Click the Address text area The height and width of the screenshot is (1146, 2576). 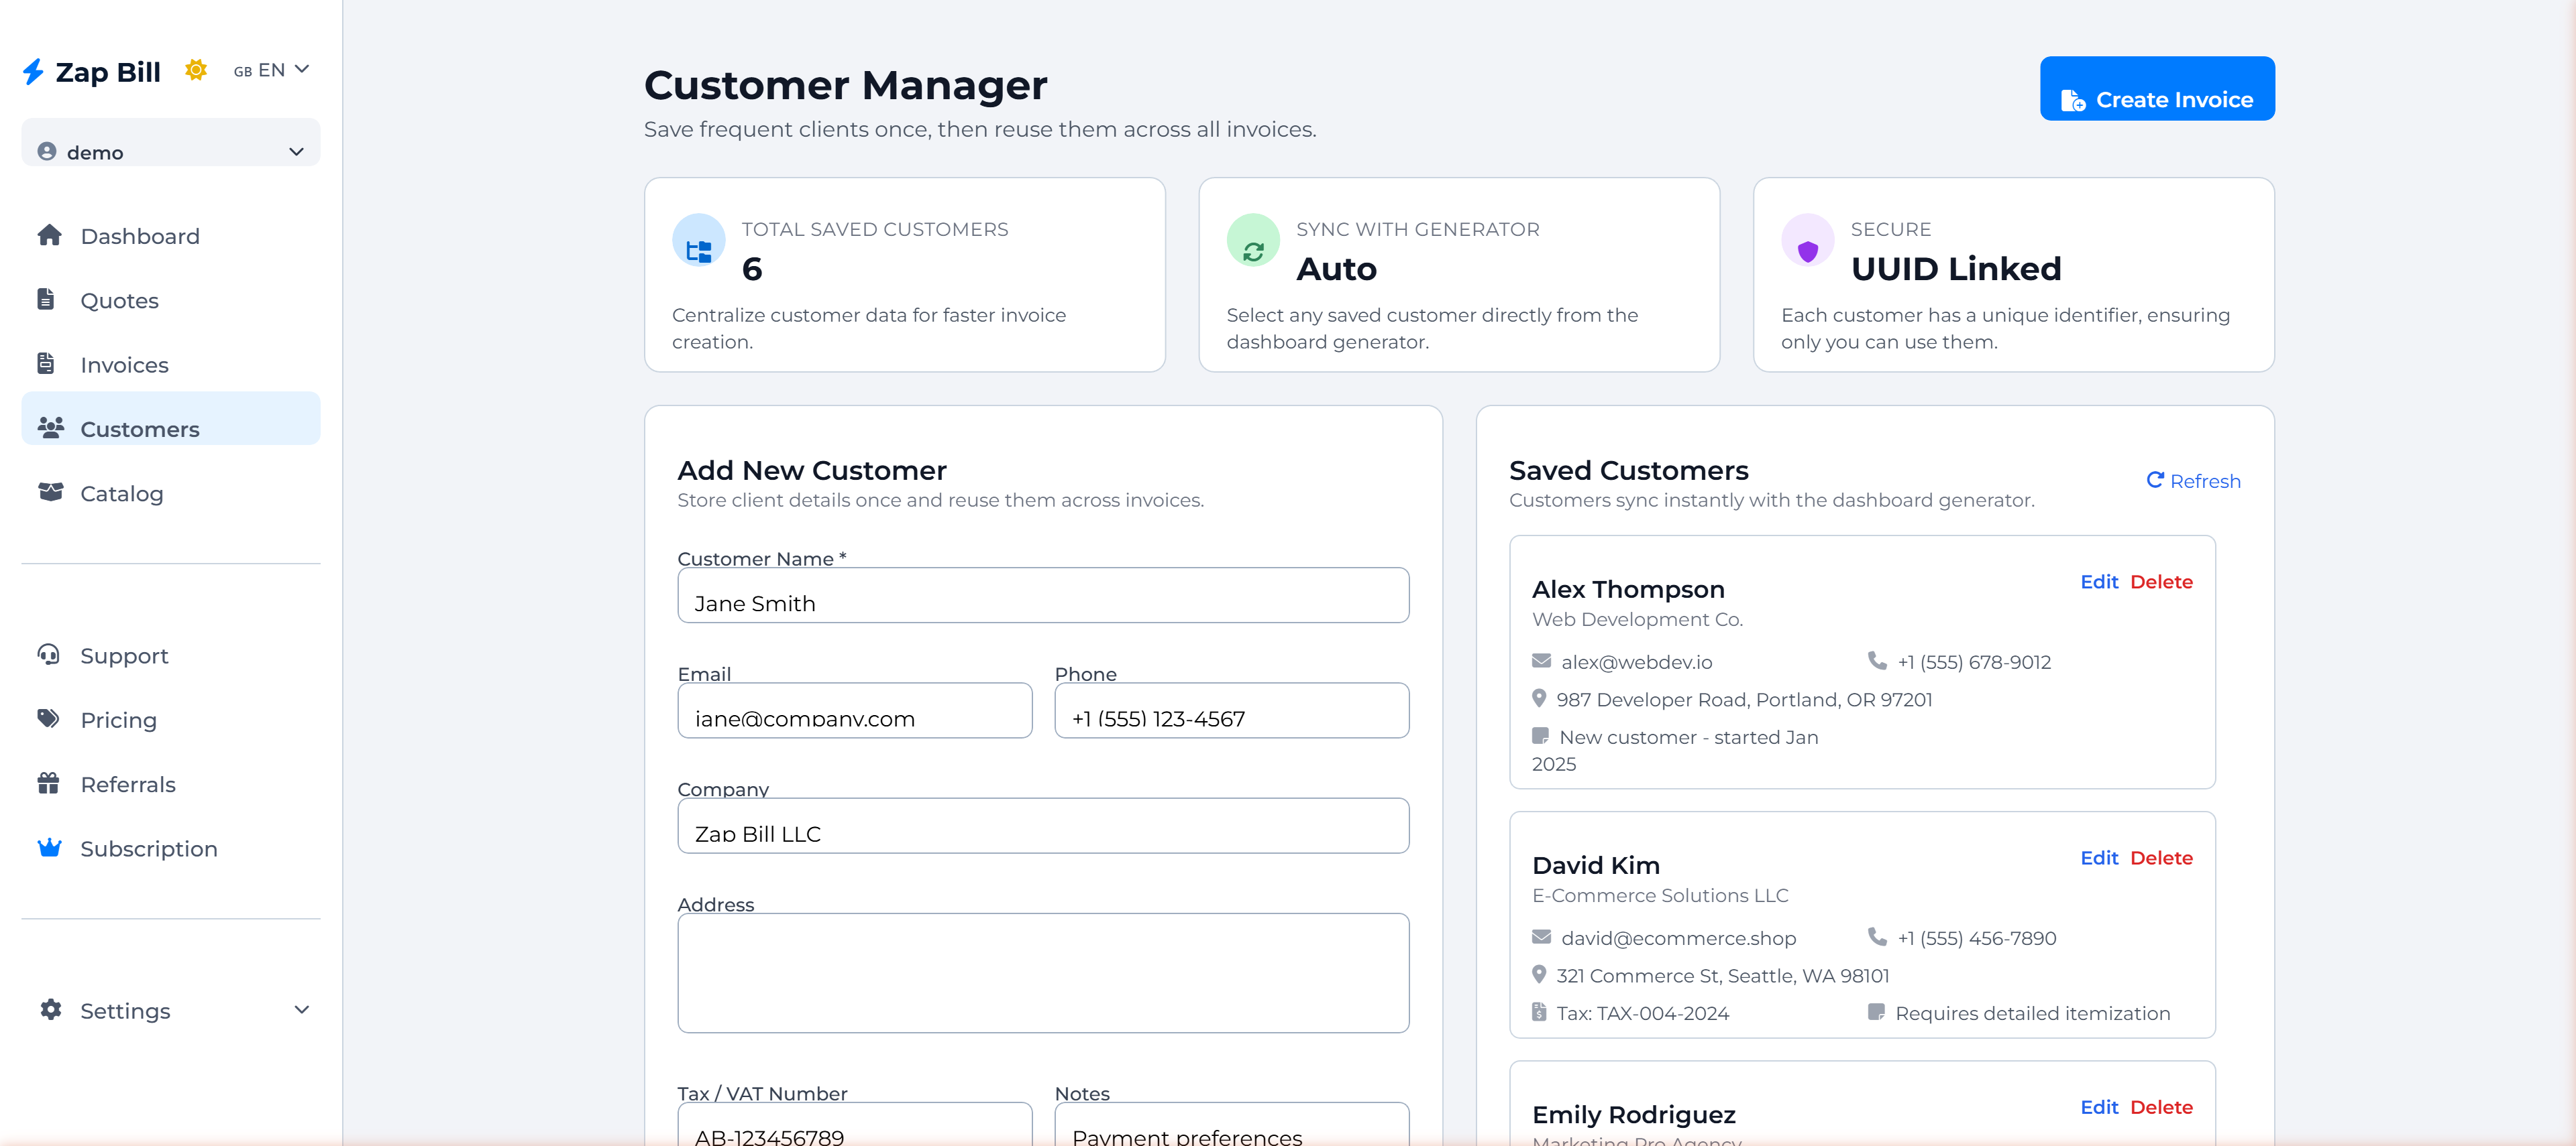point(1043,973)
